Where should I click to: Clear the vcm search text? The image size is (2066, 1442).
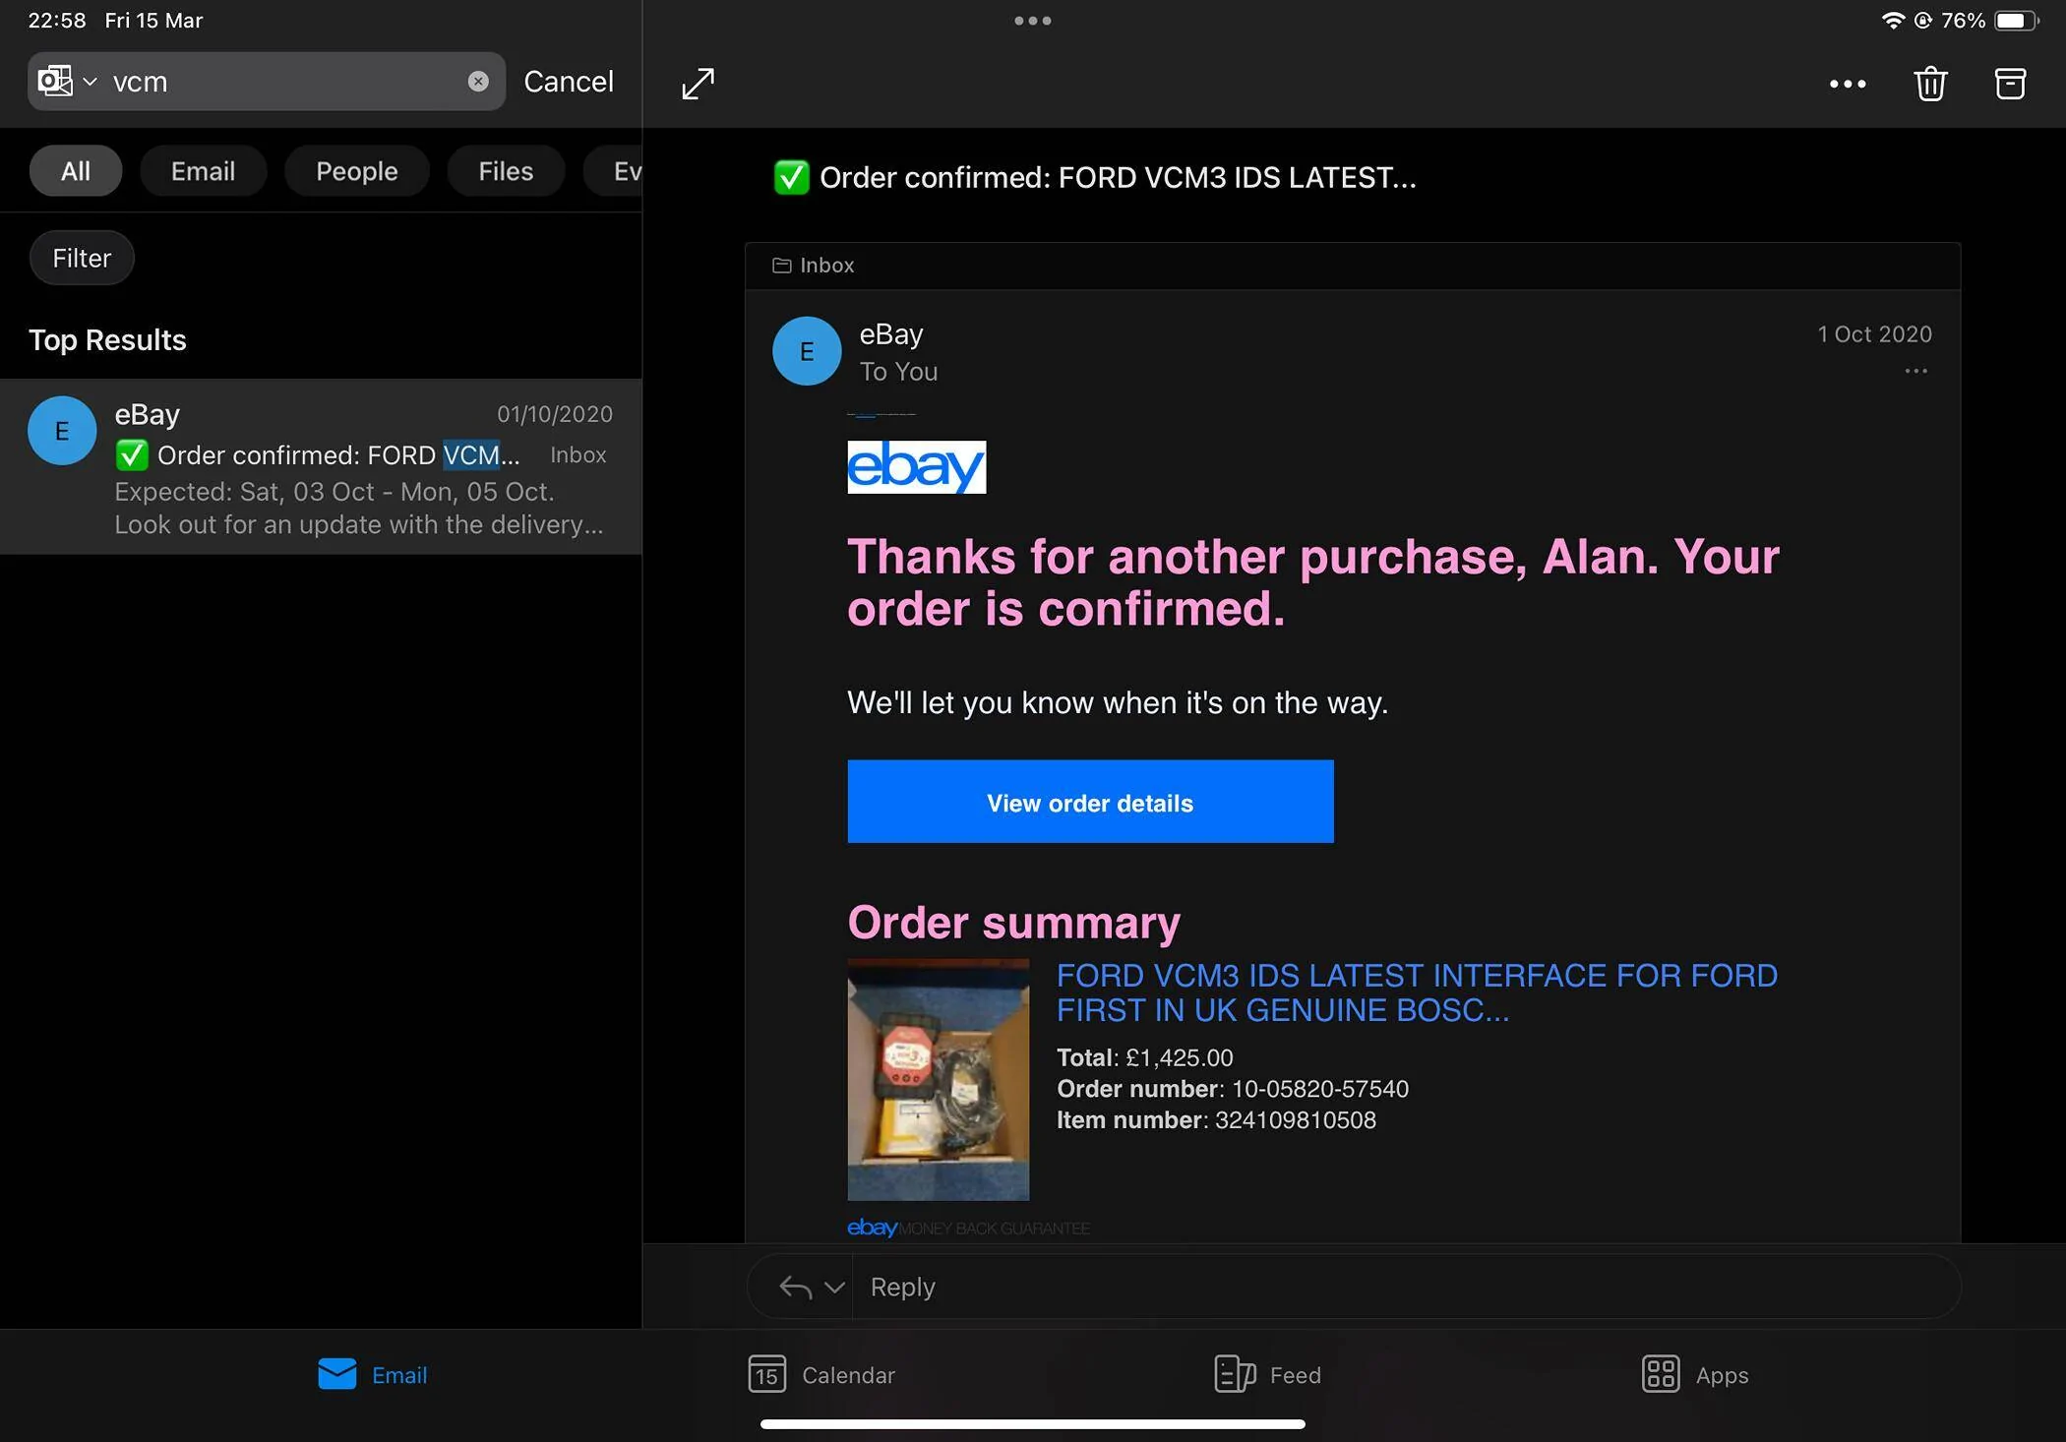tap(478, 81)
